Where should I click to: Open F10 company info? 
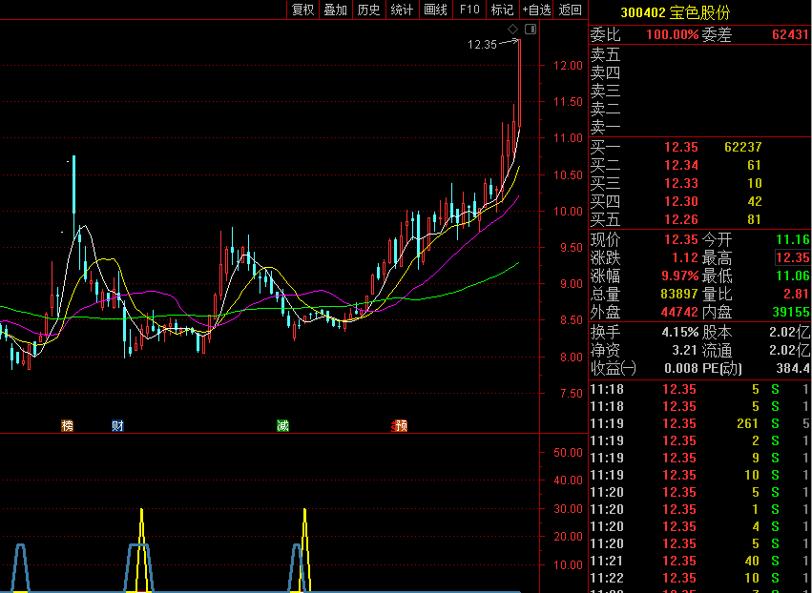point(469,10)
